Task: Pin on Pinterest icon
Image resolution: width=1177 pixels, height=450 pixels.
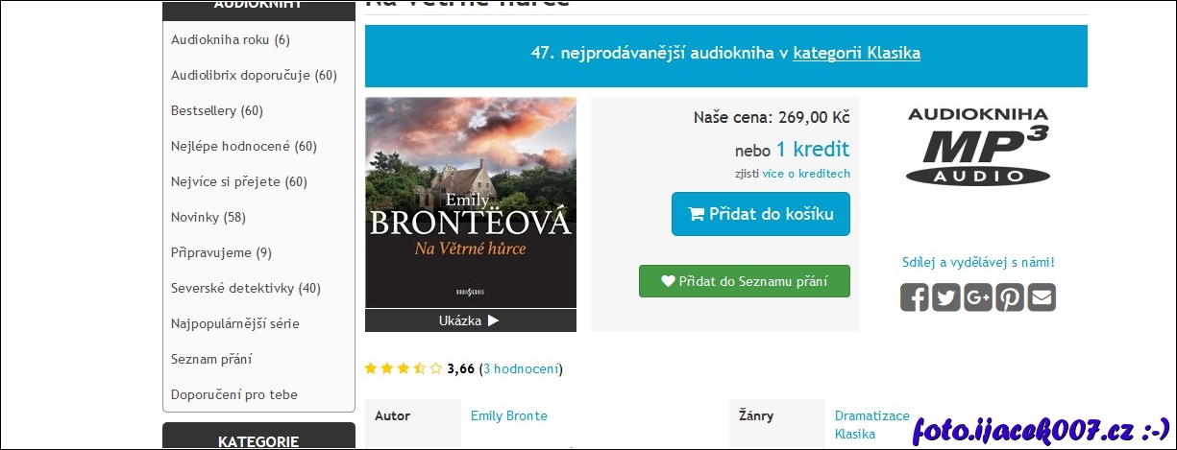Action: click(1010, 297)
